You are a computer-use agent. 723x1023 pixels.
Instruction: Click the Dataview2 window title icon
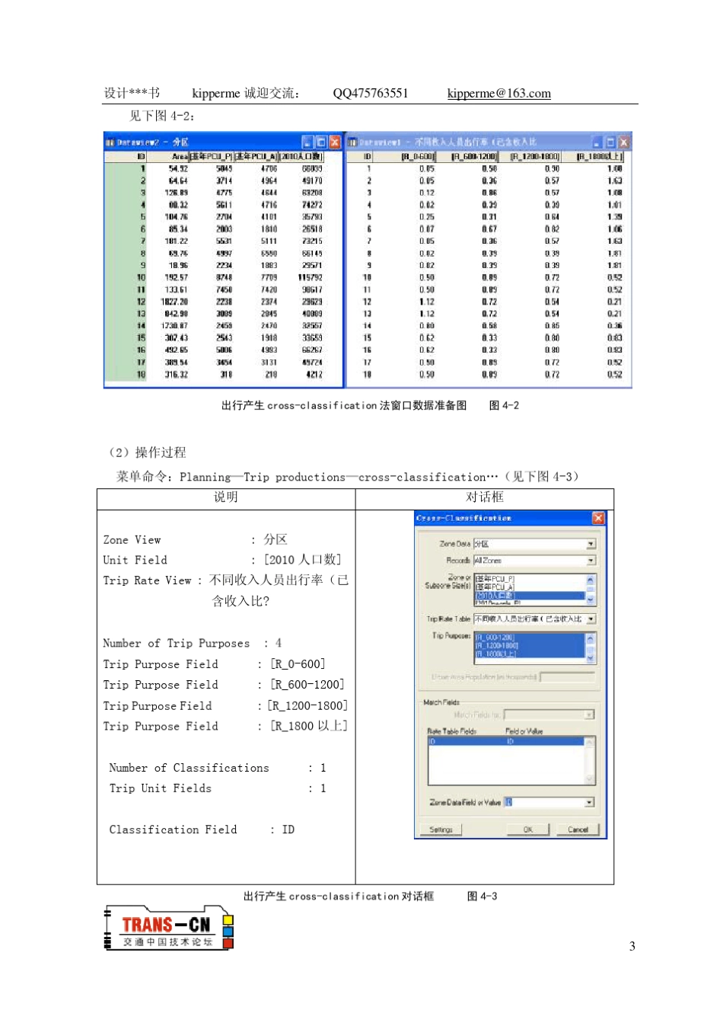[110, 142]
